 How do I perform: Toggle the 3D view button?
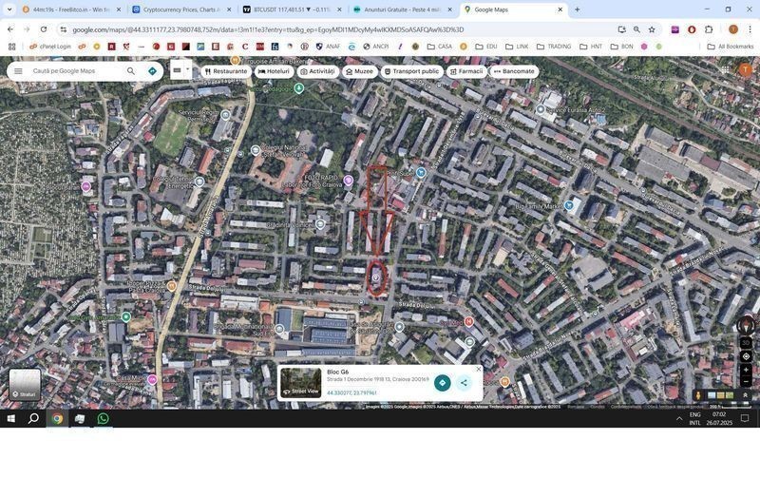tap(746, 342)
